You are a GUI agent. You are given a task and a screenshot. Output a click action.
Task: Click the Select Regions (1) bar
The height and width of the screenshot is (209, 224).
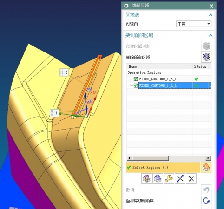click(163, 167)
